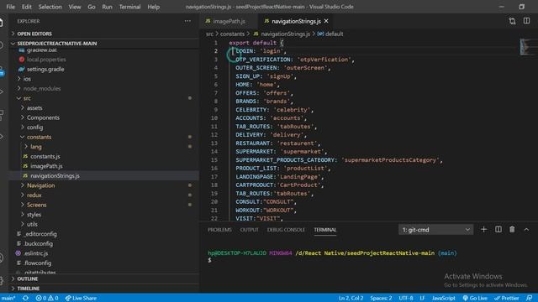
Task: Open the Explorer activity bar icon
Action: pyautogui.click(x=2, y=23)
